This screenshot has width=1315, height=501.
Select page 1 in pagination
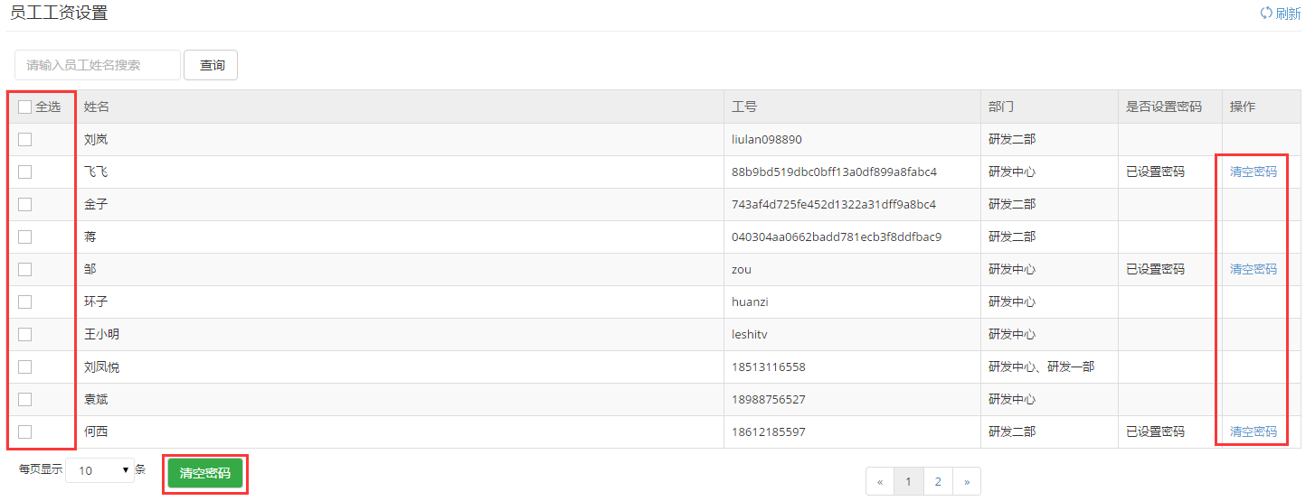[908, 482]
